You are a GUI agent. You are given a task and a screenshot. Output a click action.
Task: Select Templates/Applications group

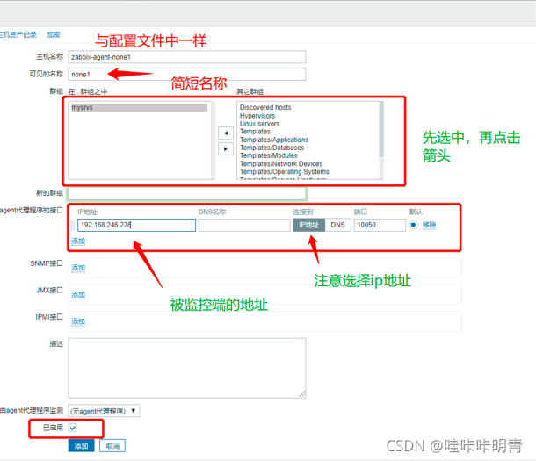tap(274, 140)
